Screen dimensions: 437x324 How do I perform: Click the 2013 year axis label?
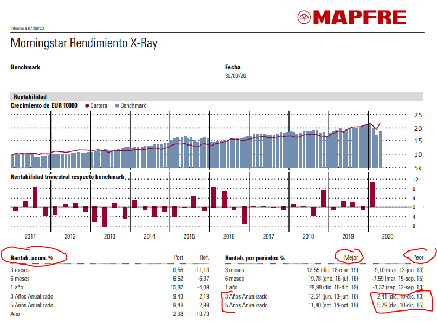tap(110, 236)
